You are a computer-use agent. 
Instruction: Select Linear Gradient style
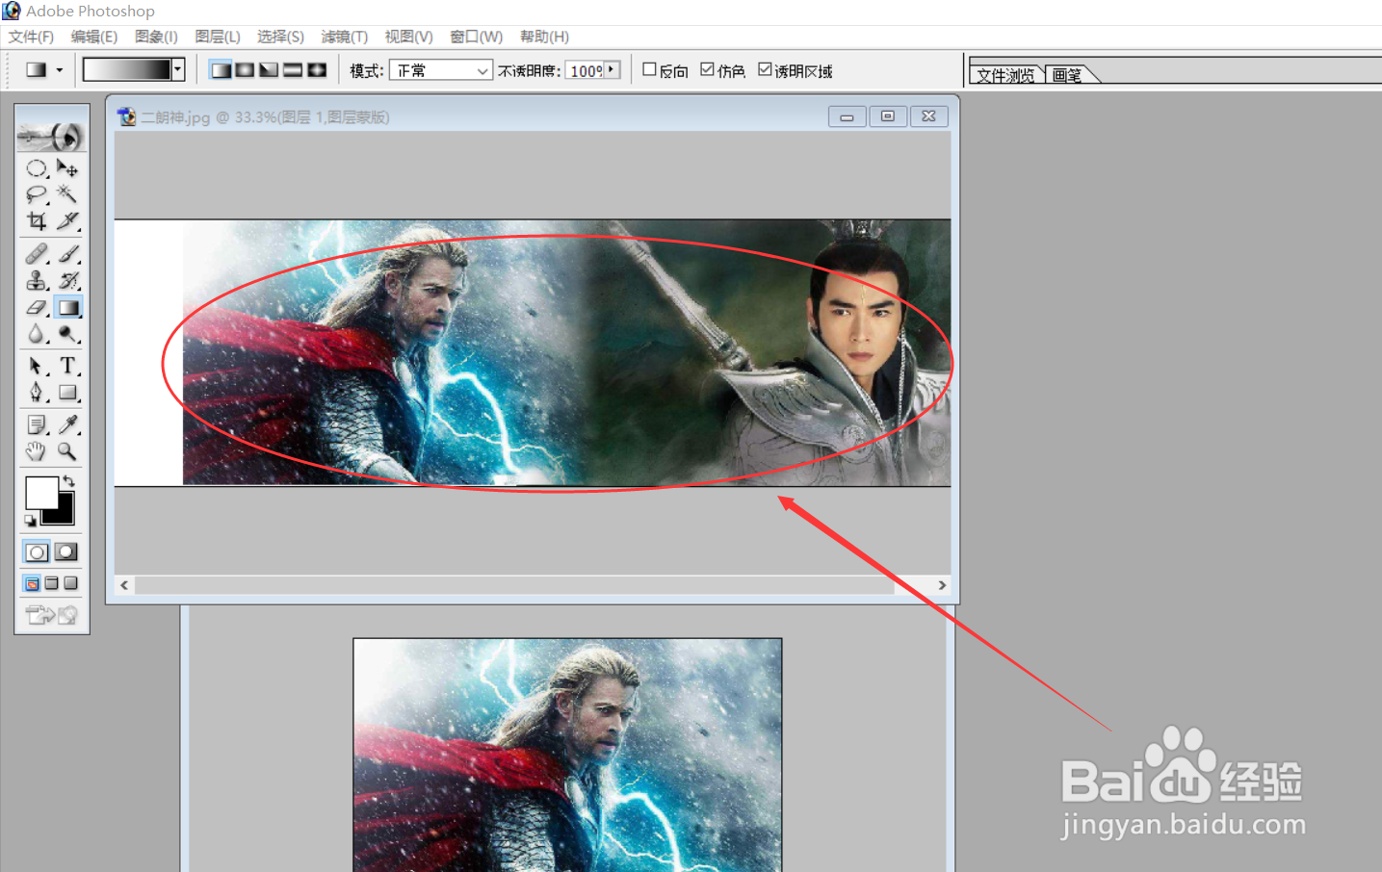tap(222, 70)
